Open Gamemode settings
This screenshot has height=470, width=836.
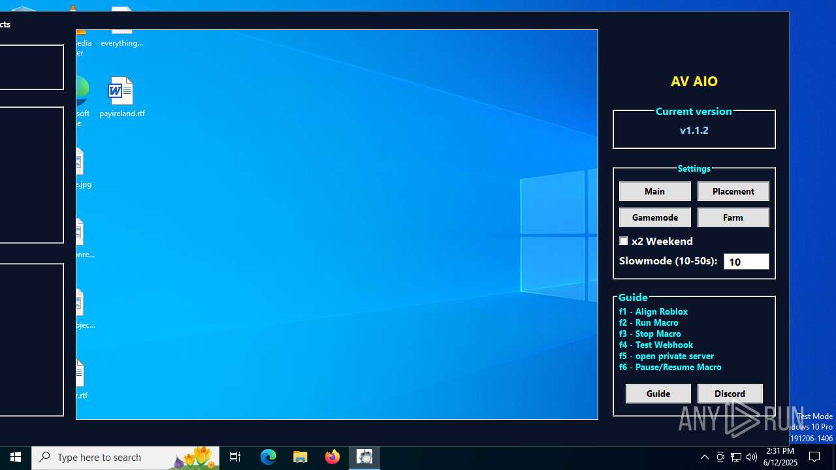[x=654, y=217]
